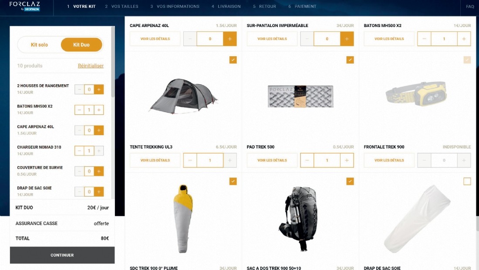View details for Frontale Trek 900
This screenshot has height=270, width=479.
click(389, 160)
